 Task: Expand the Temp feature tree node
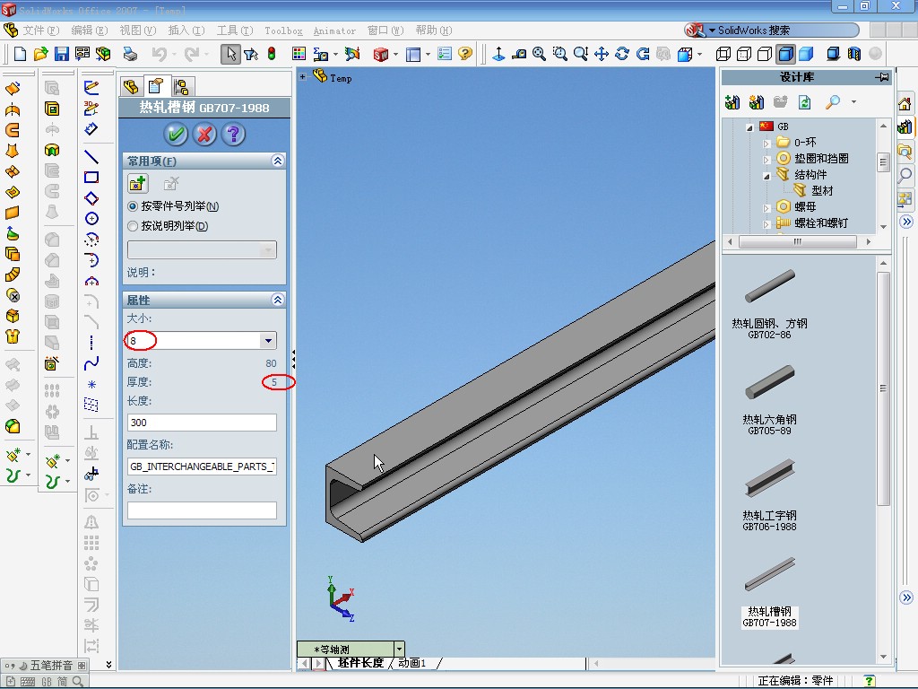pos(303,76)
